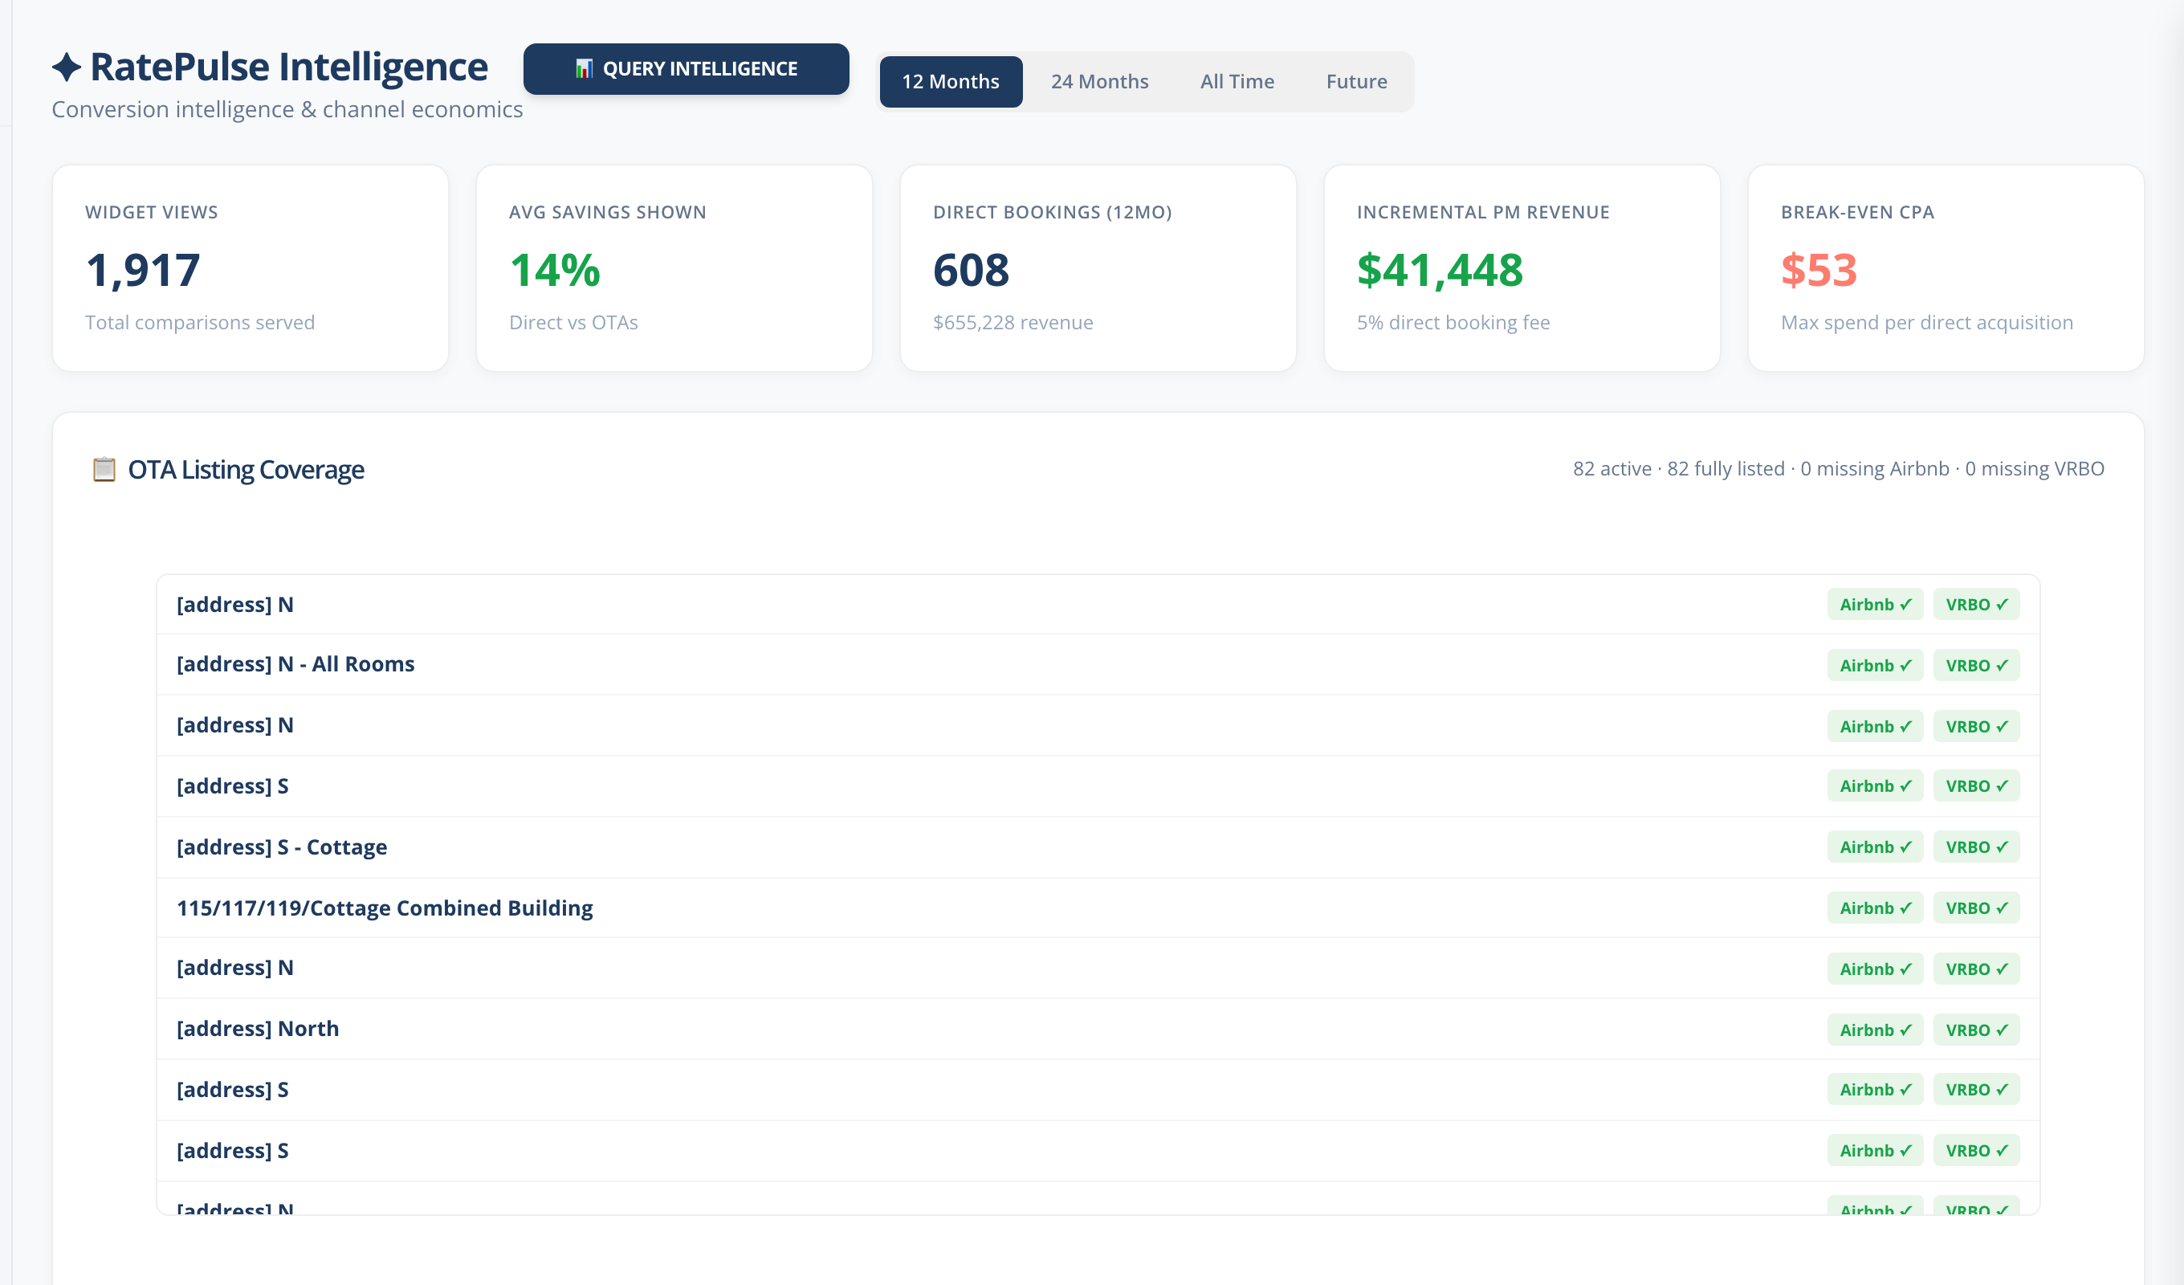Click Airbnb badge on the '[address] North' row

(1875, 1030)
